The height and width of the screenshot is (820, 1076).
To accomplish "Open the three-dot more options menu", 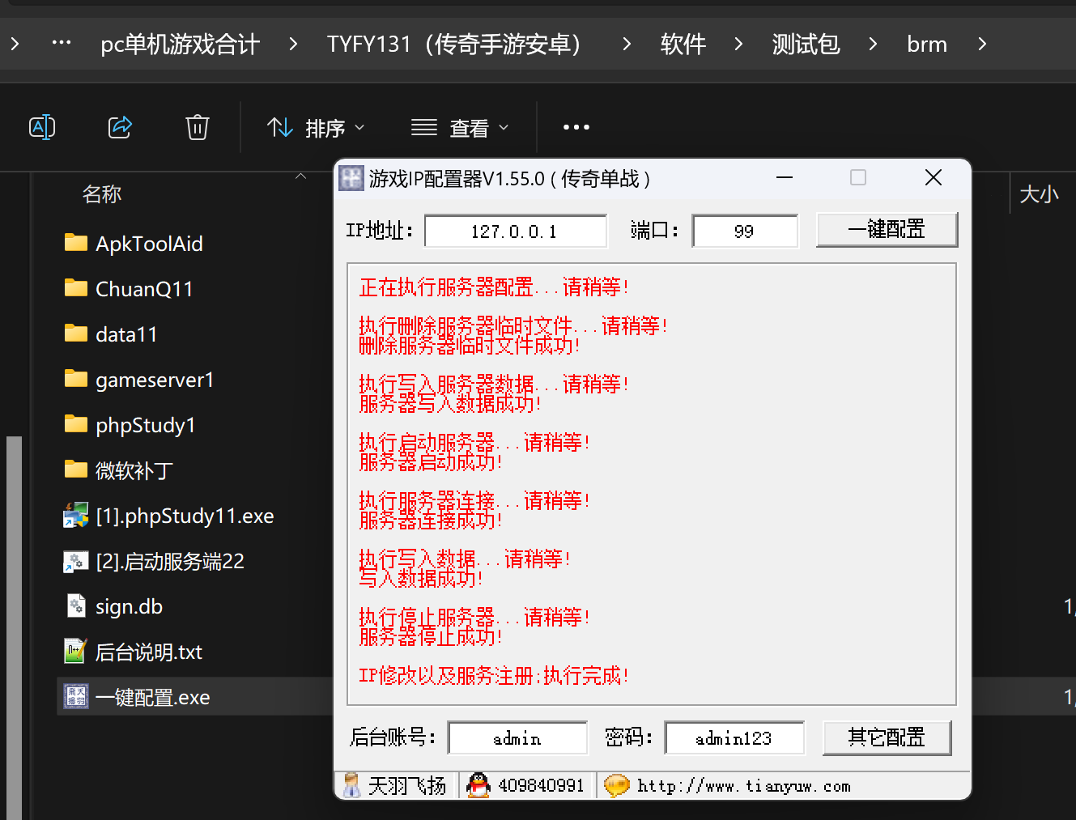I will click(x=576, y=127).
